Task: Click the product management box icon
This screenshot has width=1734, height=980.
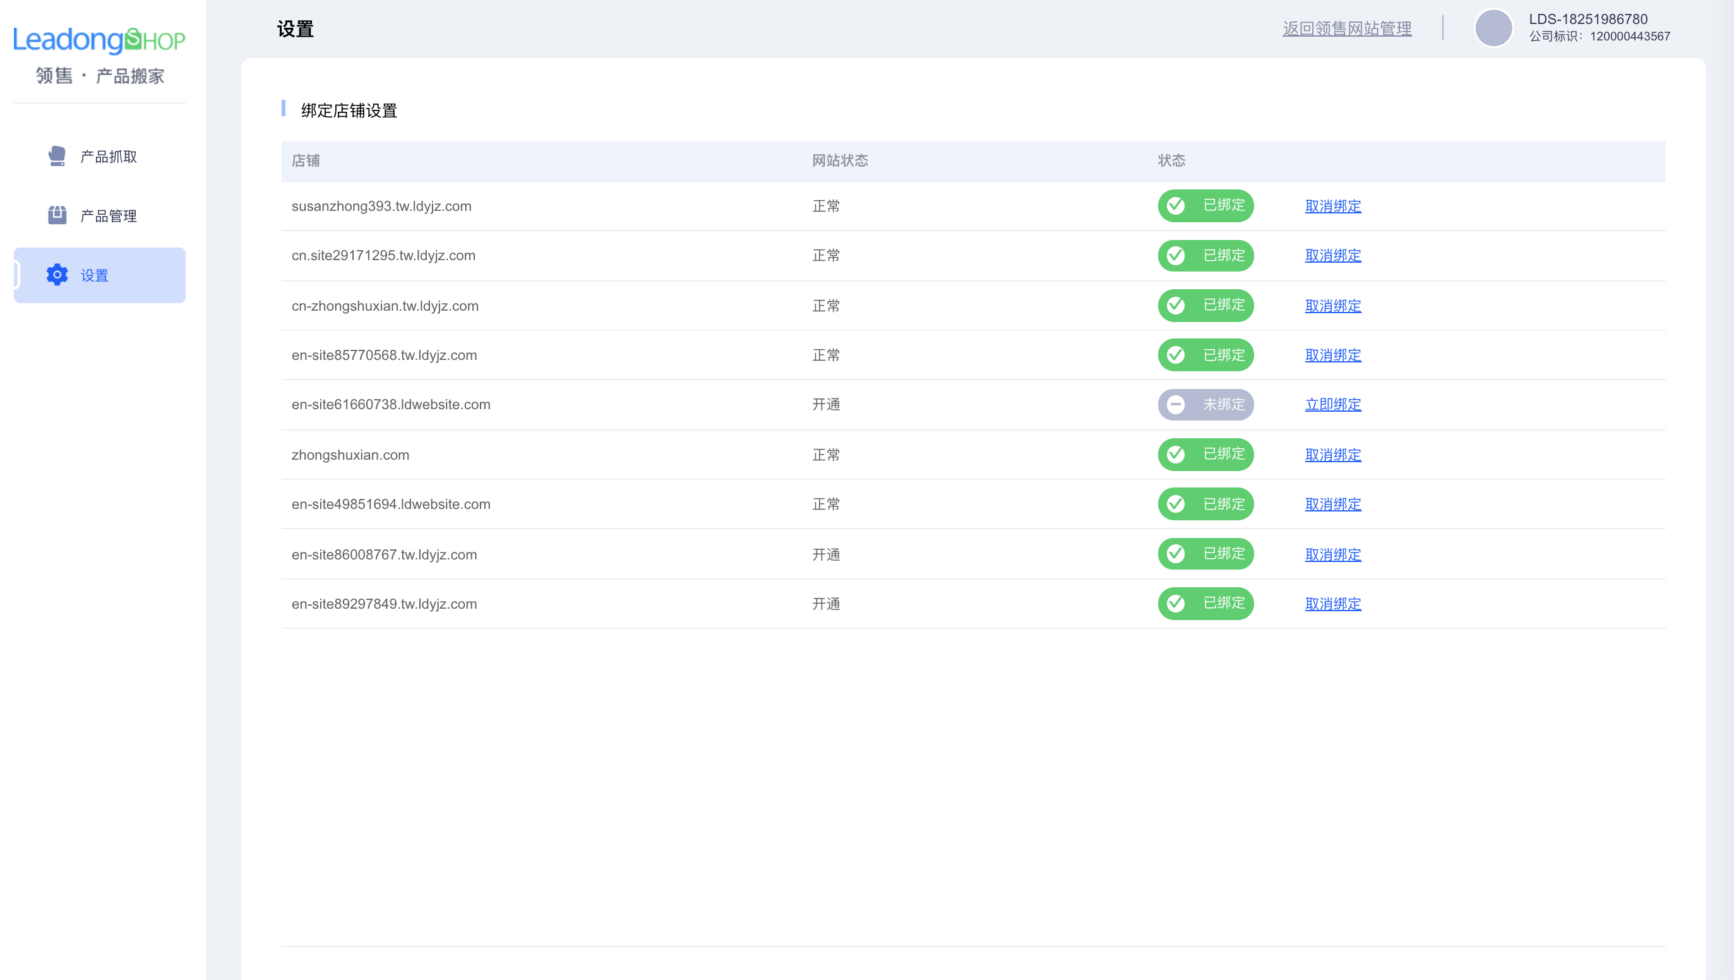Action: [x=57, y=215]
